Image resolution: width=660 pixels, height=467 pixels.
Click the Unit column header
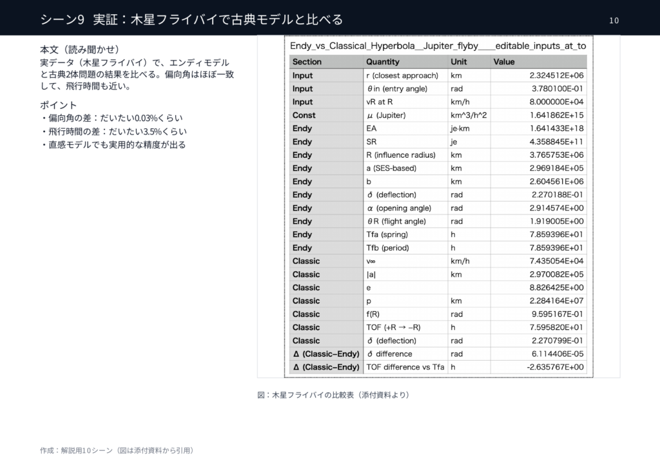click(x=459, y=62)
